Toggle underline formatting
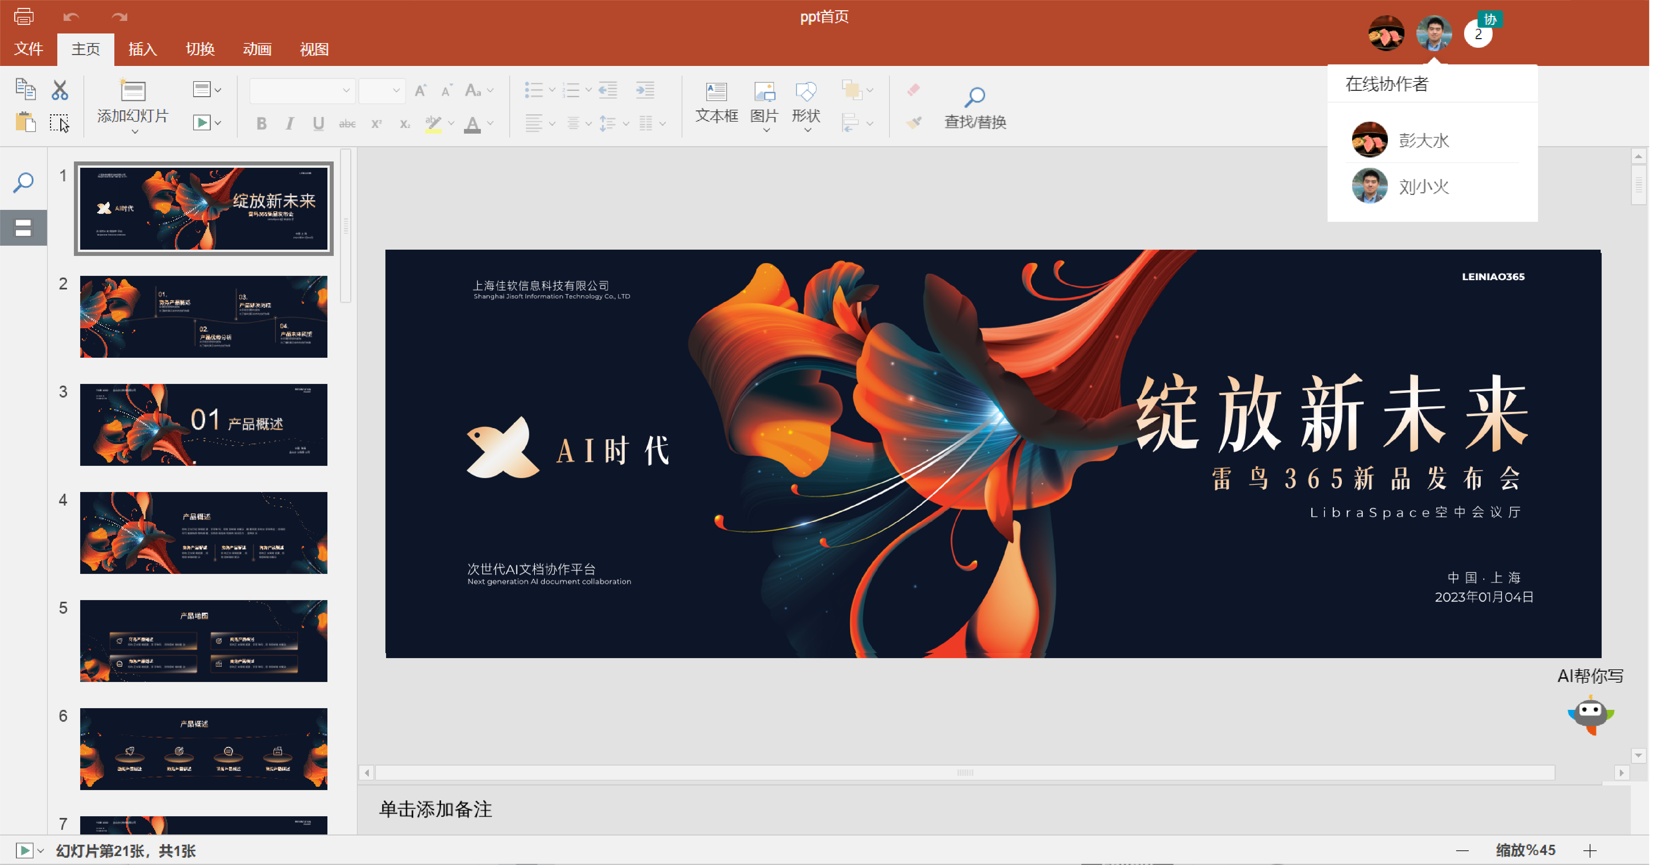The width and height of the screenshot is (1654, 865). pos(319,124)
